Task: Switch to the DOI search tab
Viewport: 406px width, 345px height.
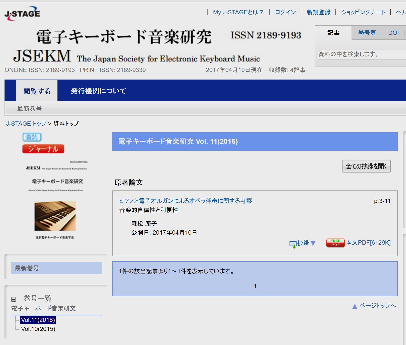Action: [x=393, y=33]
